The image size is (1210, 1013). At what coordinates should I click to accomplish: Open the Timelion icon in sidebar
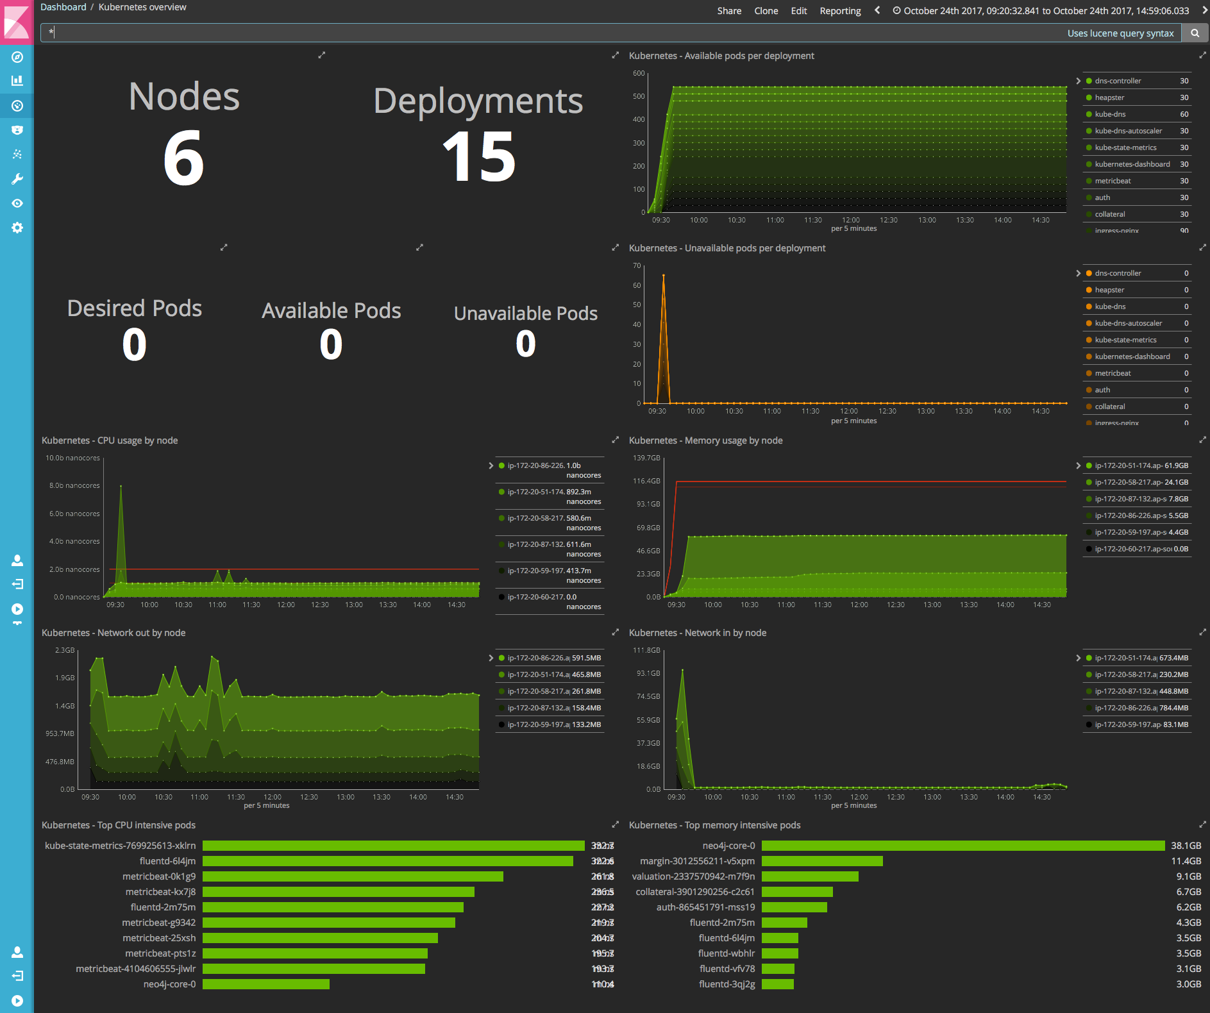tap(17, 130)
